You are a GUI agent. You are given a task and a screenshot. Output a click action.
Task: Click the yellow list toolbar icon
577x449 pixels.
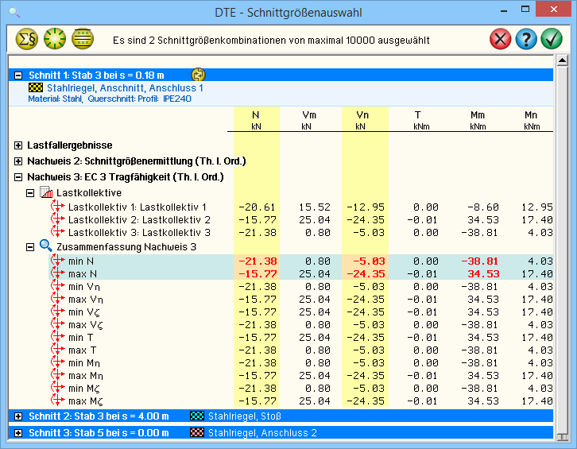tap(83, 39)
